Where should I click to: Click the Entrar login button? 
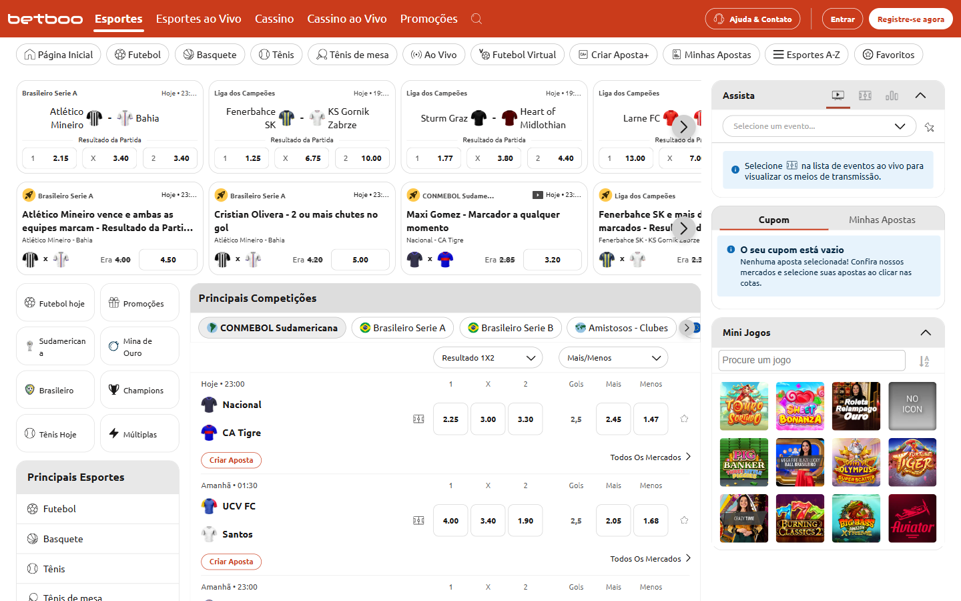pyautogui.click(x=842, y=19)
